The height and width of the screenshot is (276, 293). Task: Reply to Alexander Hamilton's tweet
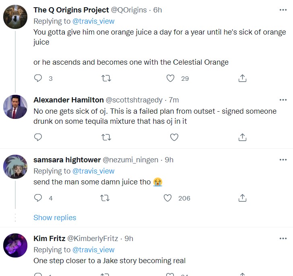pos(38,137)
